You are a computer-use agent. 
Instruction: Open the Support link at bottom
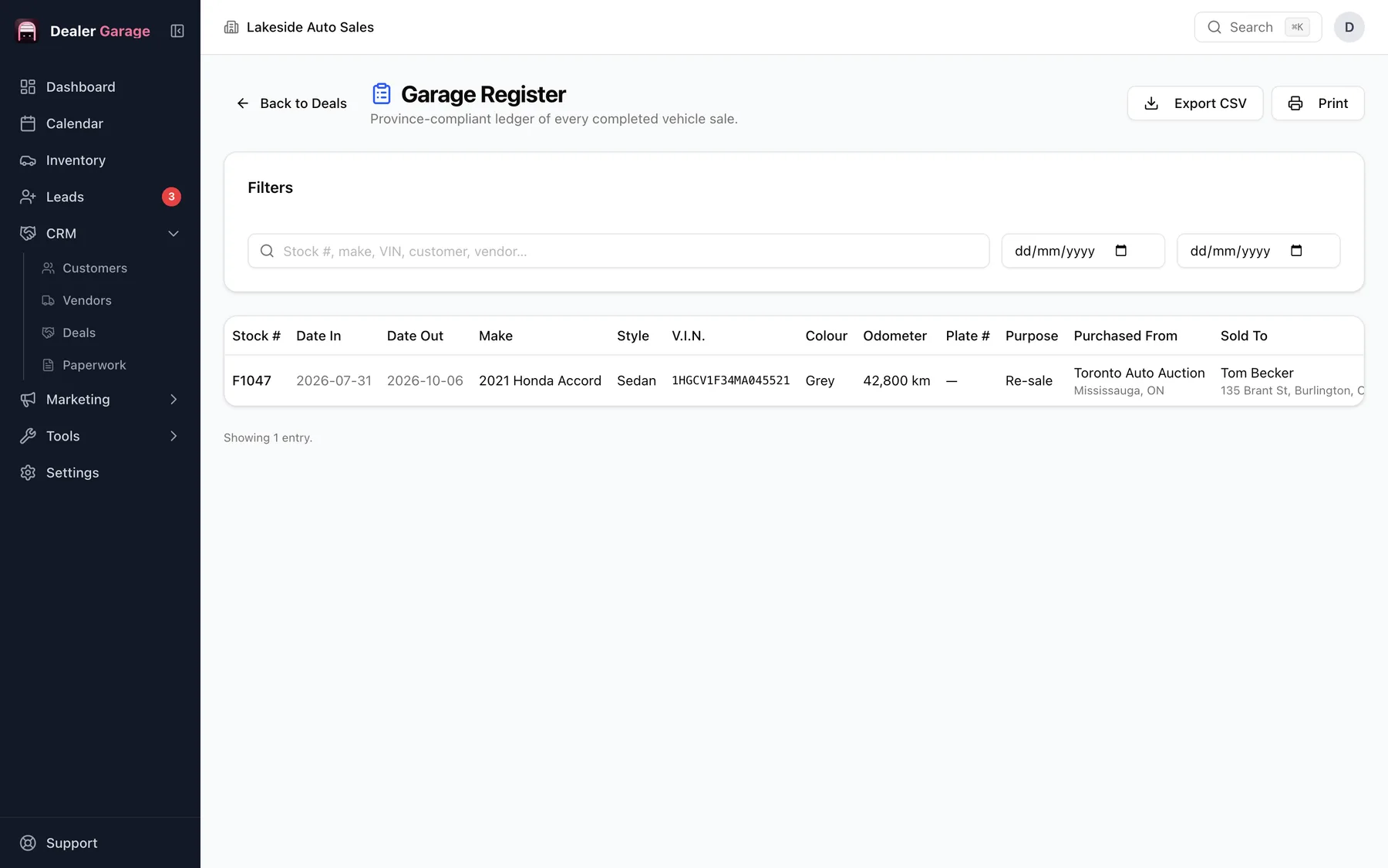click(100, 843)
